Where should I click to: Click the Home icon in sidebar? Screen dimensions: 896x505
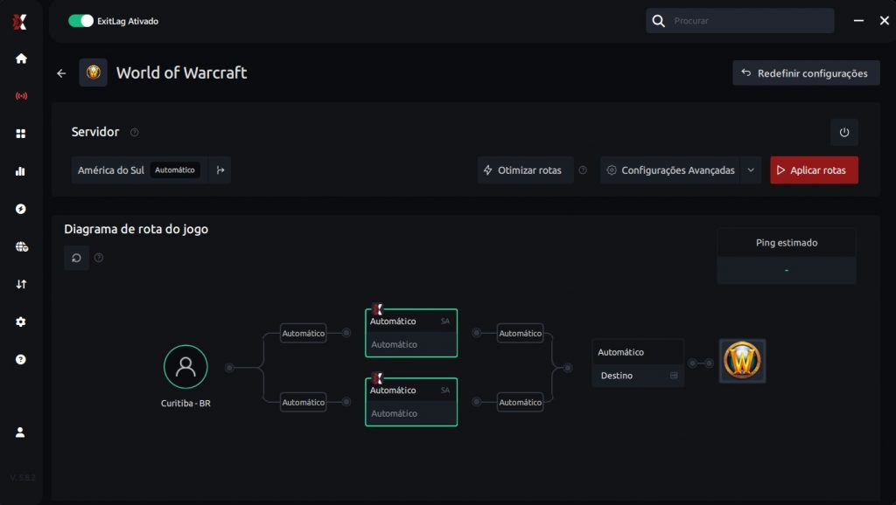[x=21, y=59]
